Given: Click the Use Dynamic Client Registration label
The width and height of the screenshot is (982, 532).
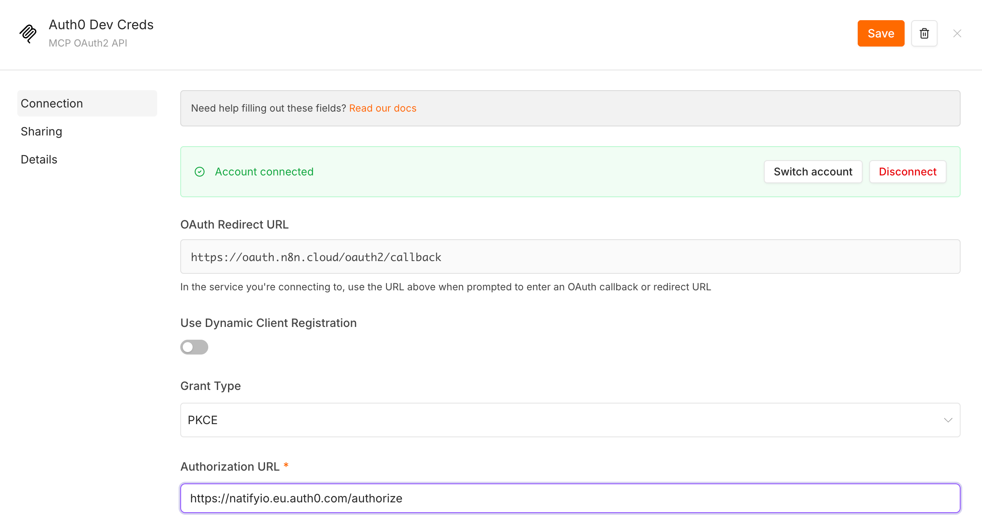Looking at the screenshot, I should [268, 323].
